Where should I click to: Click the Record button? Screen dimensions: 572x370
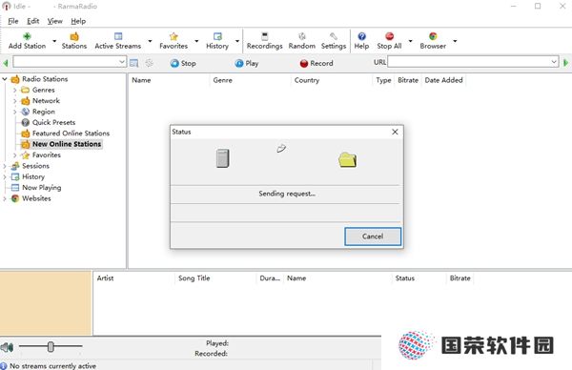tap(317, 63)
